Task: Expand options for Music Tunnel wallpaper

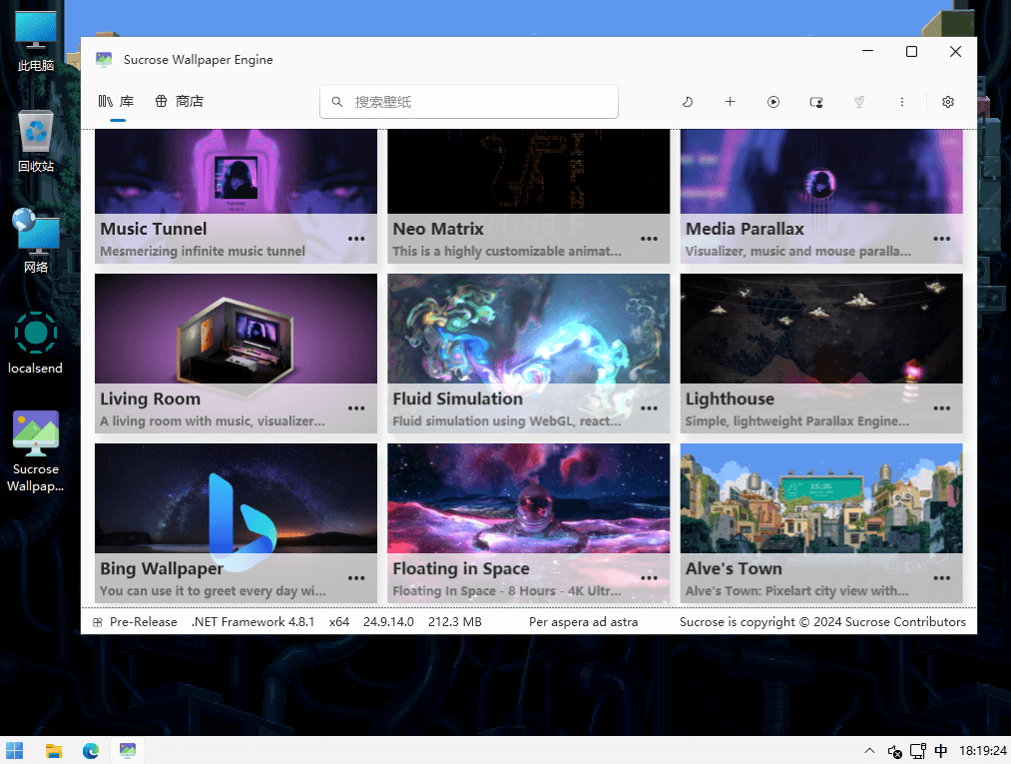Action: point(356,239)
